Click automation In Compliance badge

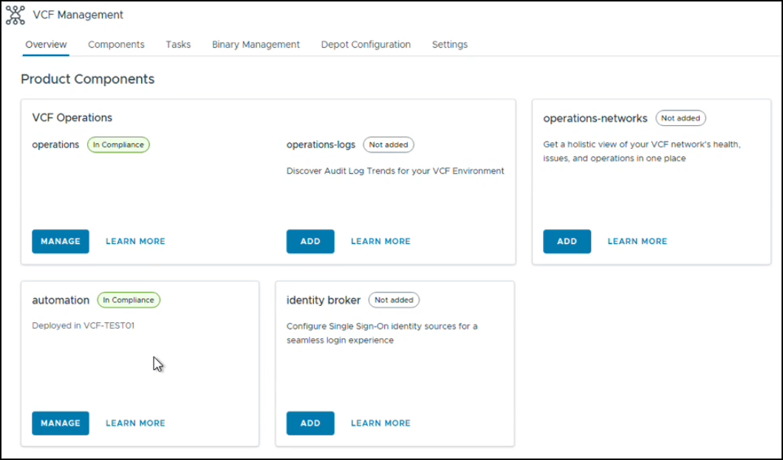click(x=129, y=300)
